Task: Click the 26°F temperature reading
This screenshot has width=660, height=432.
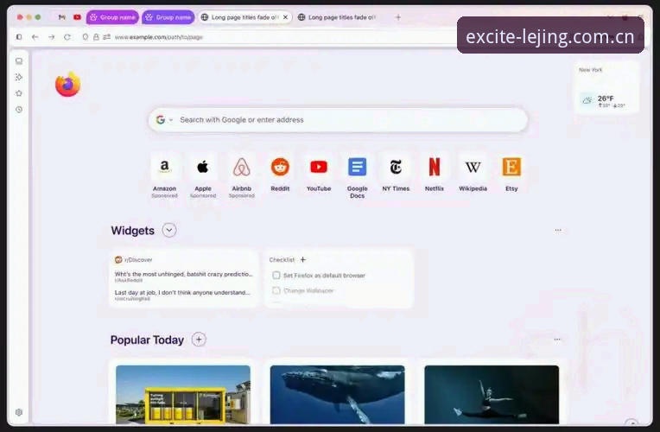Action: (x=606, y=98)
